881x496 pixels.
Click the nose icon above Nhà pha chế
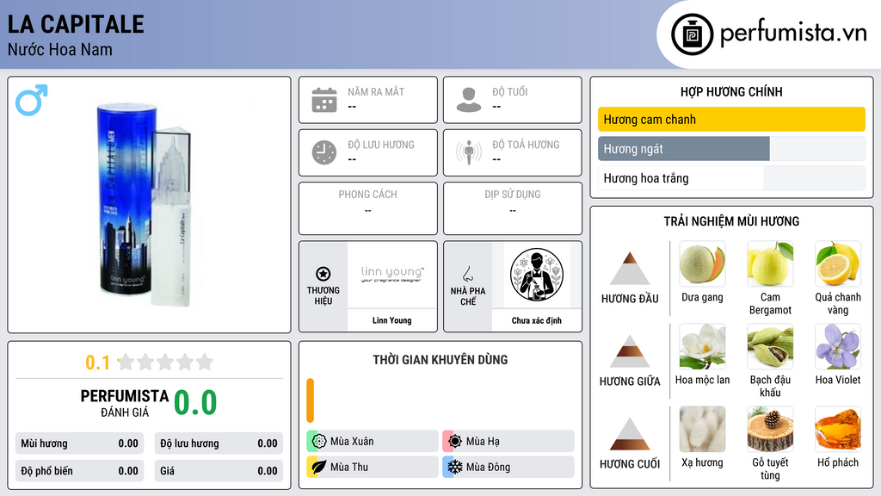(x=467, y=274)
